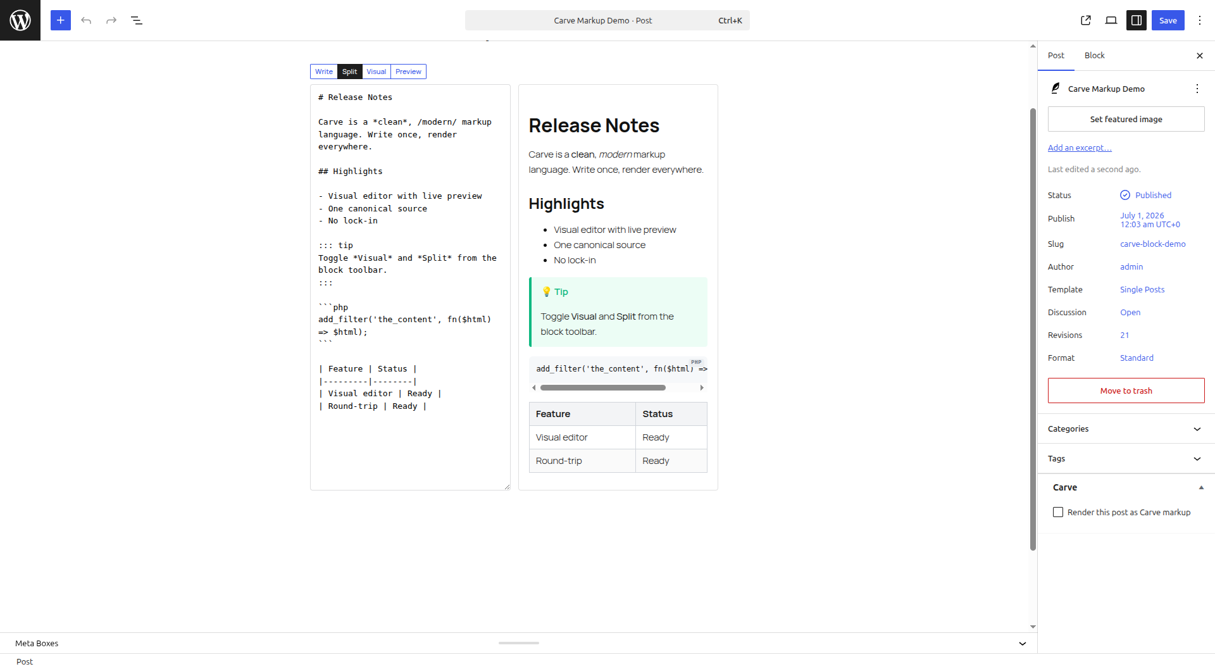This screenshot has height=669, width=1215.
Task: Click Set featured image button
Action: [1126, 119]
